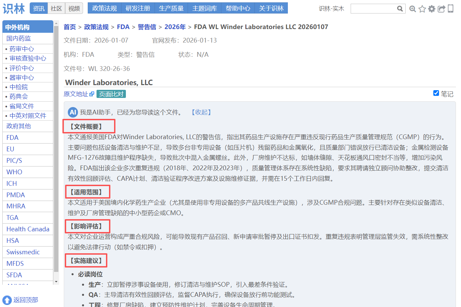Screen dimensions: 461x307
Task: Open the 主题词库 menu
Action: (x=205, y=8)
